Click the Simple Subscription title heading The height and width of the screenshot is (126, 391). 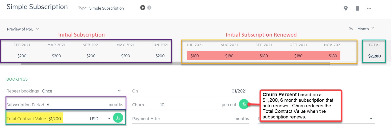37,7
